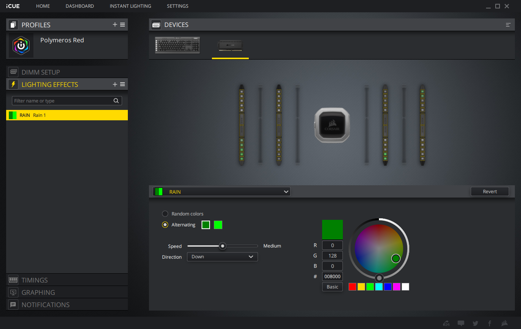Open the RAIN effect type dropdown

222,191
